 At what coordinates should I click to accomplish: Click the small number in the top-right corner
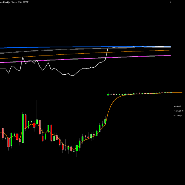tap(171, 2)
